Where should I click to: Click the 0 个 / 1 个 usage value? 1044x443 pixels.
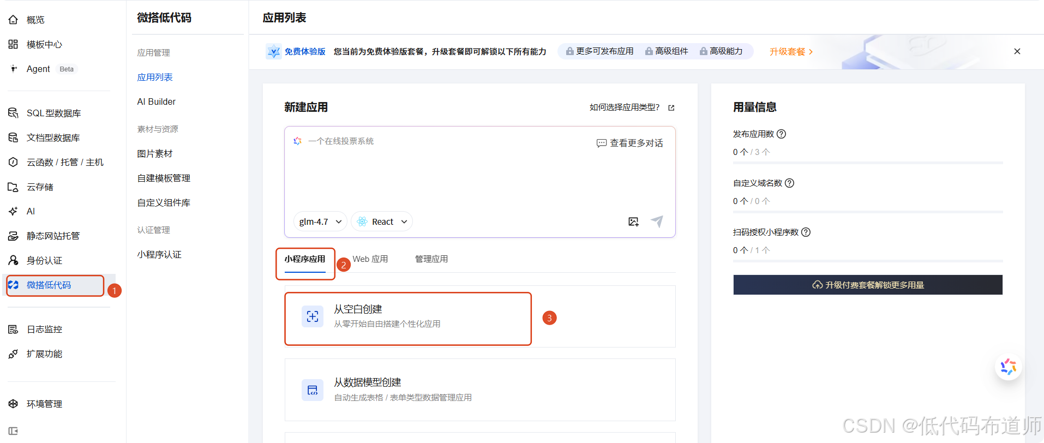coord(752,250)
